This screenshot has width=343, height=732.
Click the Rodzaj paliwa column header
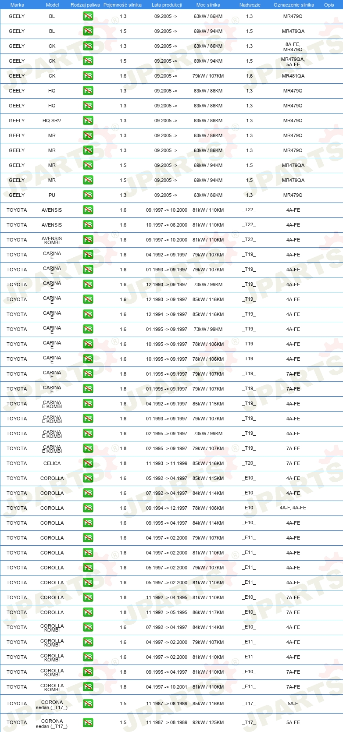pyautogui.click(x=85, y=5)
